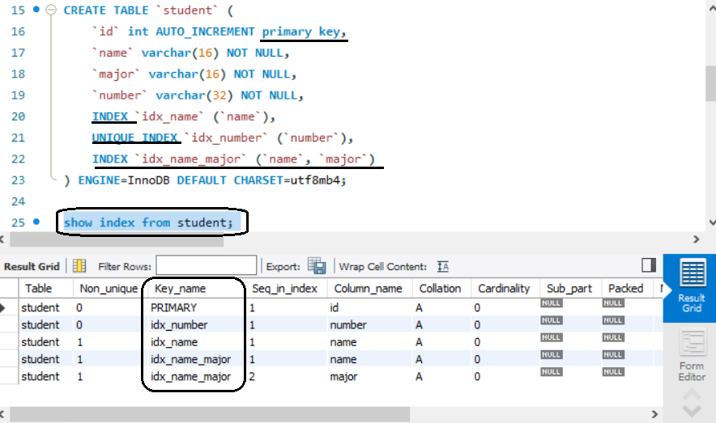Click the statement marker on line 25
The width and height of the screenshot is (716, 423).
coord(36,222)
